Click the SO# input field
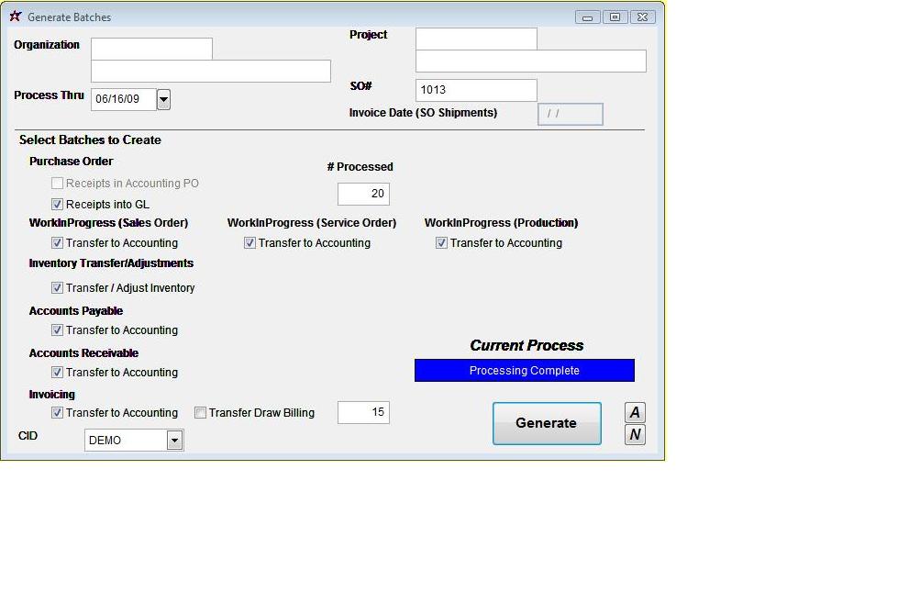 [475, 90]
